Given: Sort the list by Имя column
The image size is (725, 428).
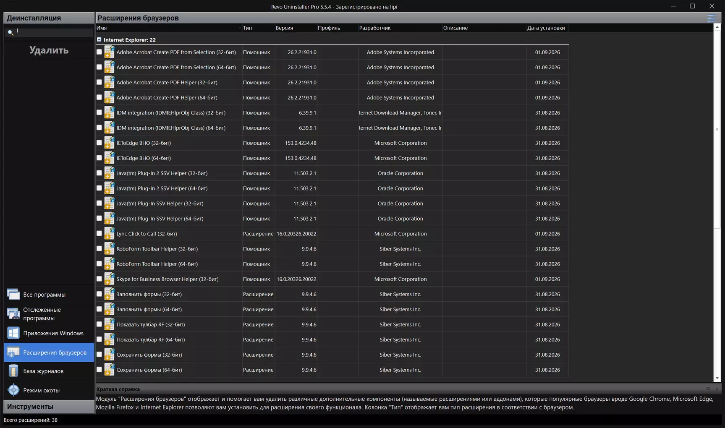Looking at the screenshot, I should [169, 28].
